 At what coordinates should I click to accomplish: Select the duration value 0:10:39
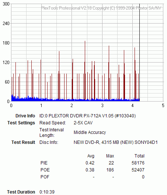[x=47, y=192]
